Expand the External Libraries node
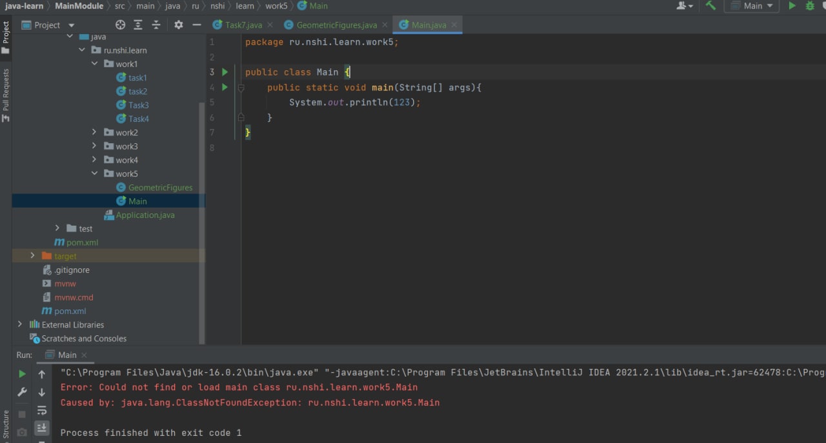This screenshot has width=826, height=443. pyautogui.click(x=20, y=324)
